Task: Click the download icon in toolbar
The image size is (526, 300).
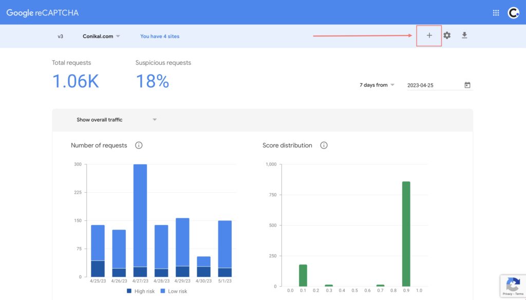Action: point(464,35)
